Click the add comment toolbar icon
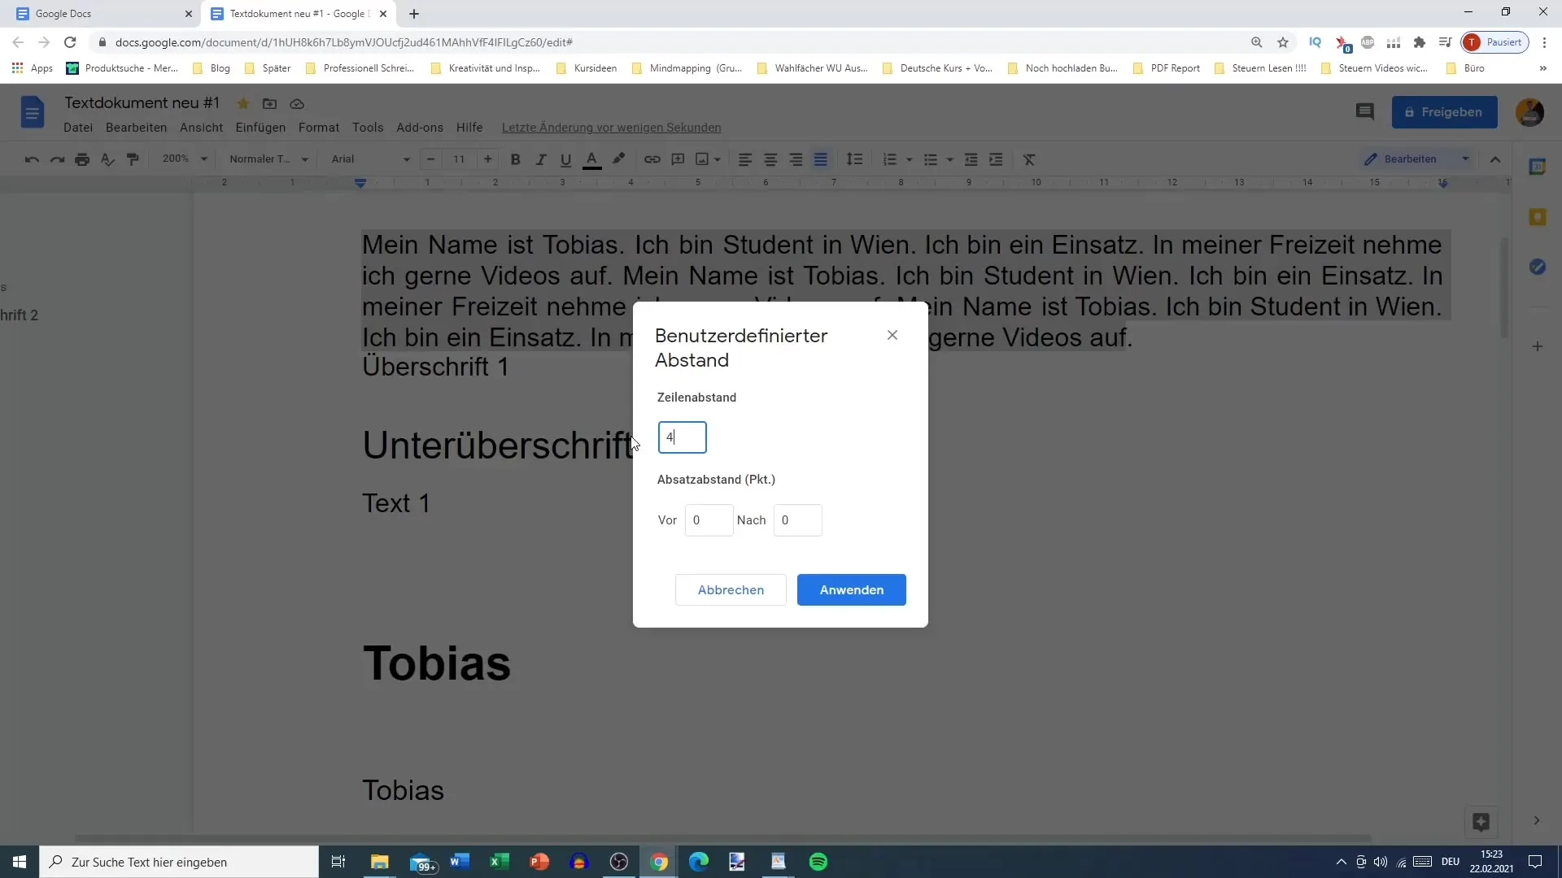The width and height of the screenshot is (1562, 878). pyautogui.click(x=678, y=159)
